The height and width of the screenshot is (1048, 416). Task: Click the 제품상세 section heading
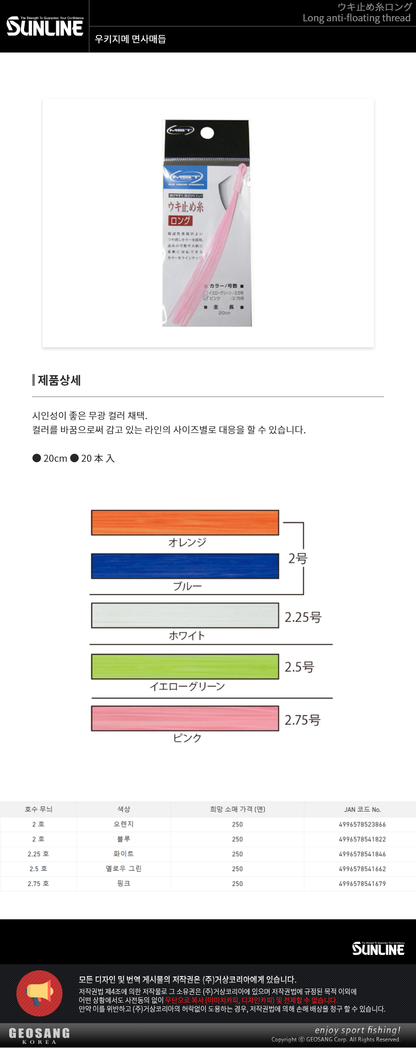[59, 380]
